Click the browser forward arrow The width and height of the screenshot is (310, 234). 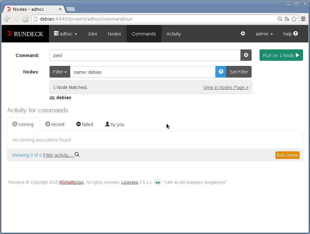tap(16, 19)
